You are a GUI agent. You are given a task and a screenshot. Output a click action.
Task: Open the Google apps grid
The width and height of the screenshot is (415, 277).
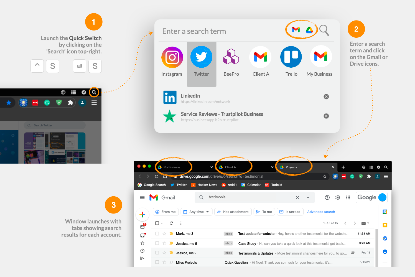348,197
